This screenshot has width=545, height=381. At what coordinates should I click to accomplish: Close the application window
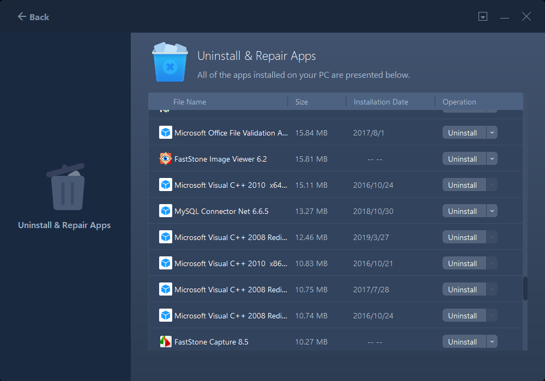[526, 16]
